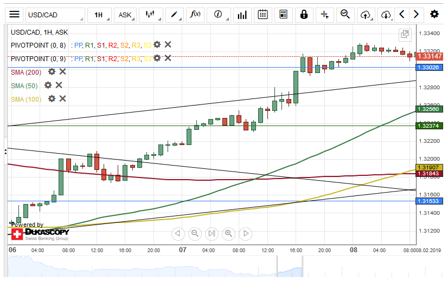Open the chart settings gear icon
The height and width of the screenshot is (283, 448).
click(434, 15)
